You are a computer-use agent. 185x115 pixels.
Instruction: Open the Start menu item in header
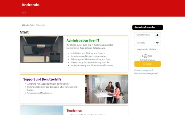point(24,13)
